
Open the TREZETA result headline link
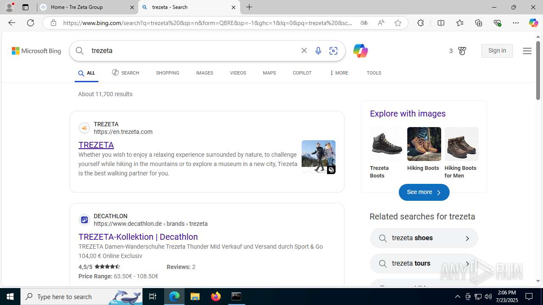point(96,145)
